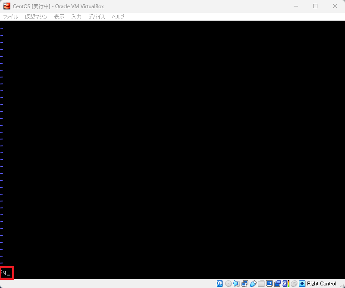This screenshot has width=345, height=288.
Task: Click the shared folders status icon
Action: [x=261, y=284]
